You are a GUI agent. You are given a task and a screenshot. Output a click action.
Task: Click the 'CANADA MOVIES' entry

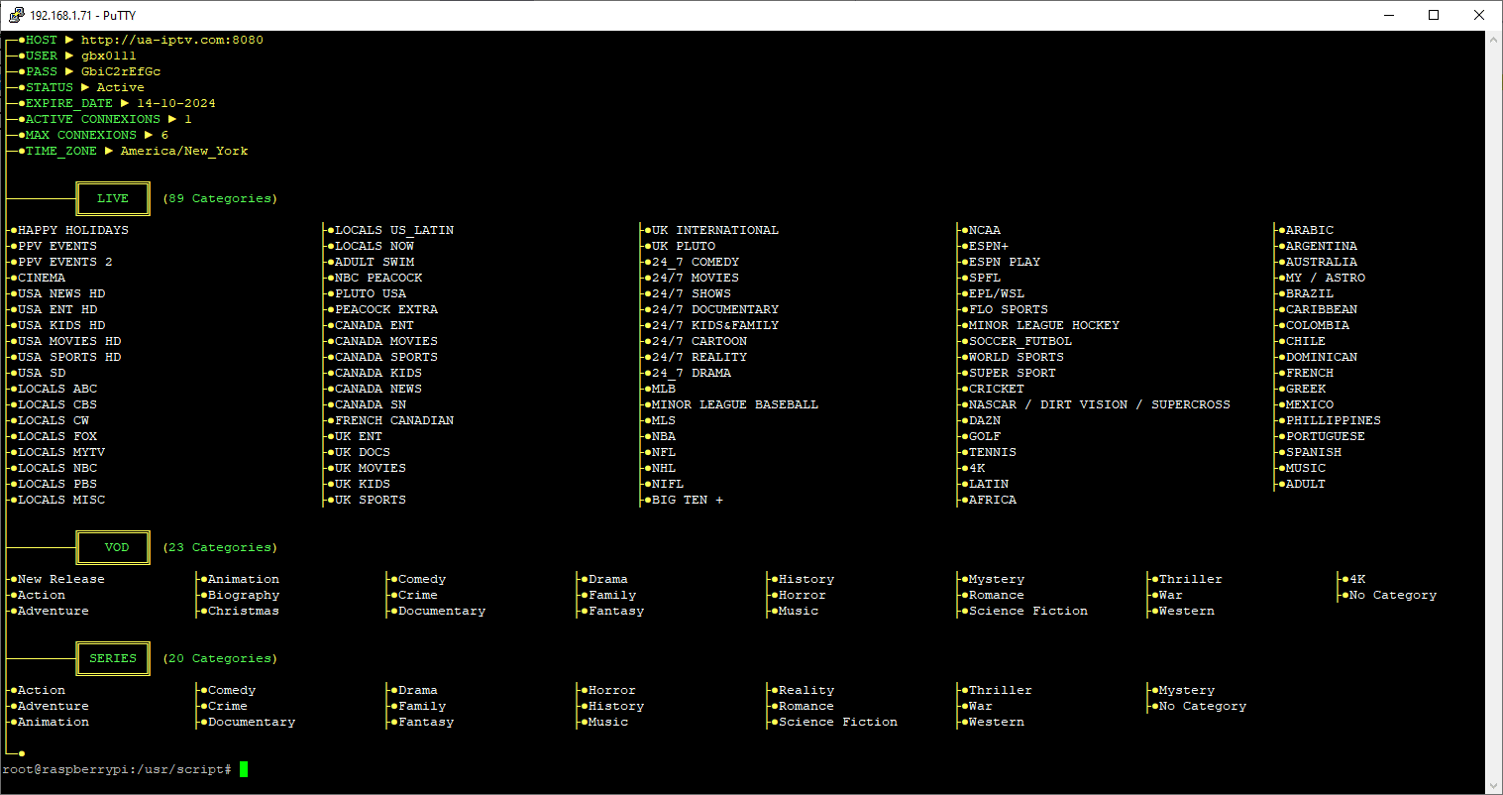(x=386, y=341)
